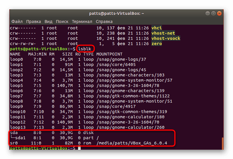Click the loop2 device name
Image resolution: width=233 pixels, height=159 pixels.
click(x=16, y=70)
